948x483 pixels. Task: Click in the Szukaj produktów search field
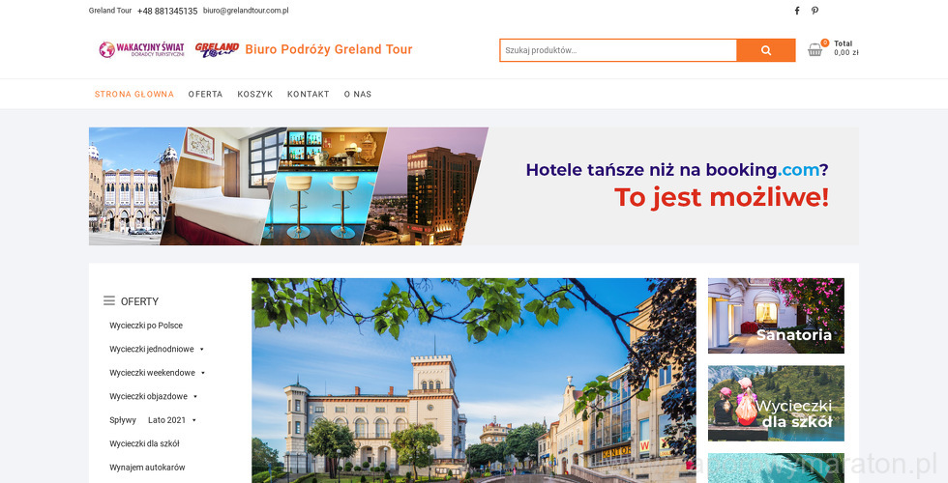coord(618,50)
